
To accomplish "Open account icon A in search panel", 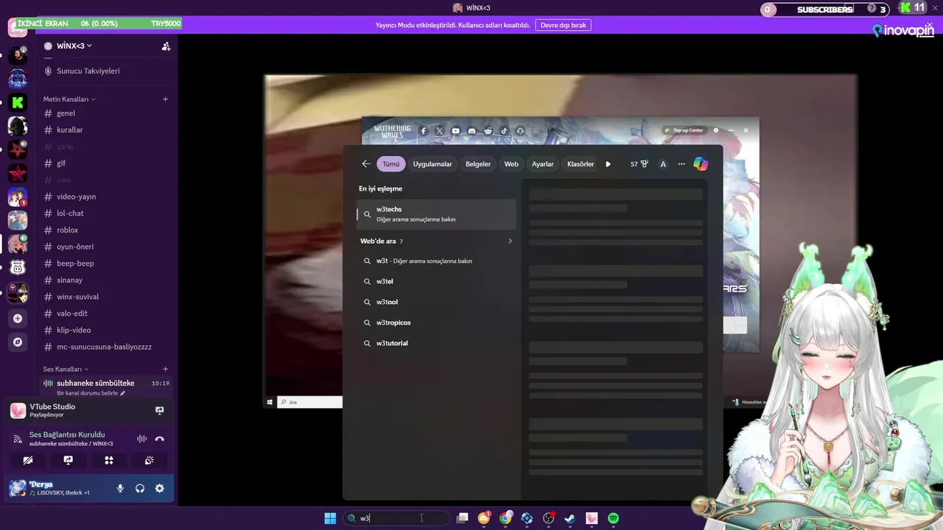I will [x=663, y=164].
